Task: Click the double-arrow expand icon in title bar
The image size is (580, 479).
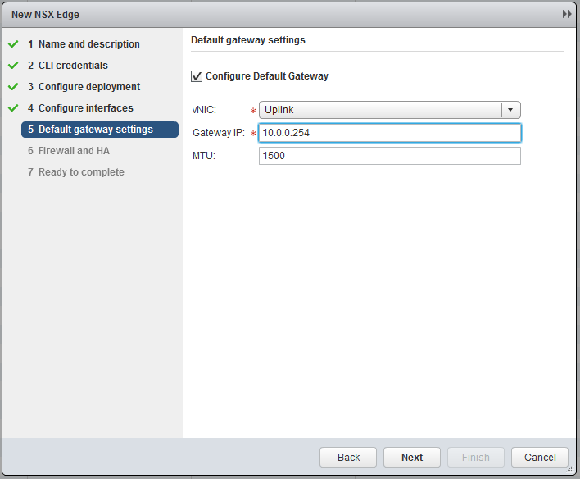Action: (566, 15)
